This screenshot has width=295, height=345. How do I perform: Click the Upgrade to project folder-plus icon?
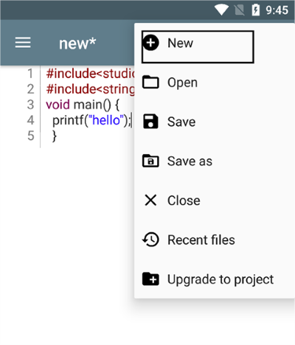150,279
